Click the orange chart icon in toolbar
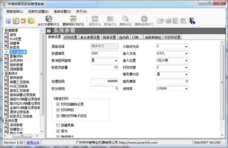This screenshot has width=228, height=148. (x=23, y=21)
